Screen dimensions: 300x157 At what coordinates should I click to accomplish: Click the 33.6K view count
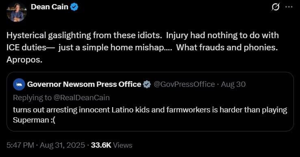click(x=101, y=145)
